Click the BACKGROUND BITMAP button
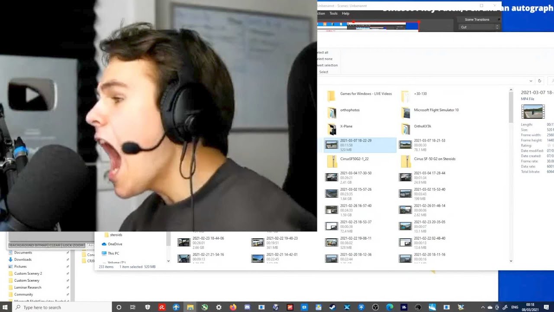 [28, 245]
